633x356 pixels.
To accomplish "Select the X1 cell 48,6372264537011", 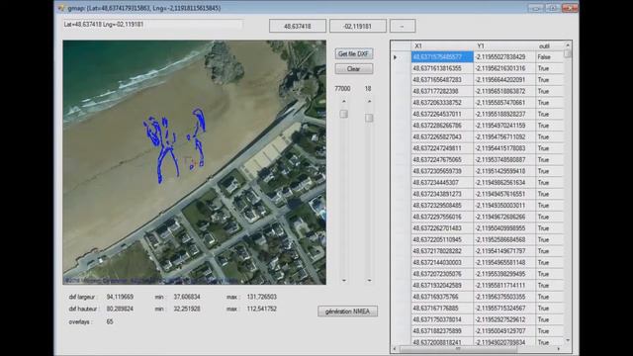I will point(442,115).
